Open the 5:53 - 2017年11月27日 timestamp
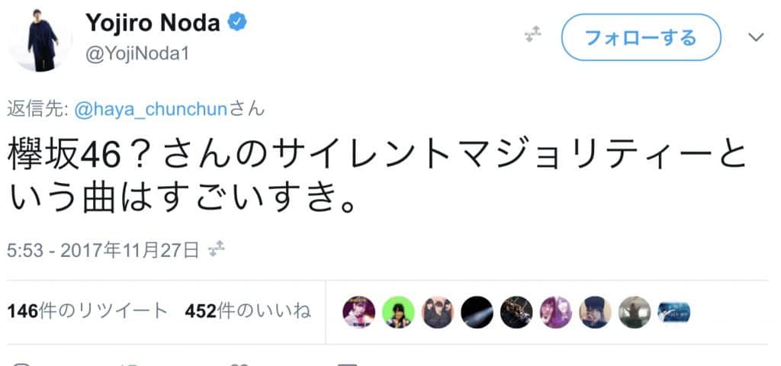781x366 pixels. 104,250
